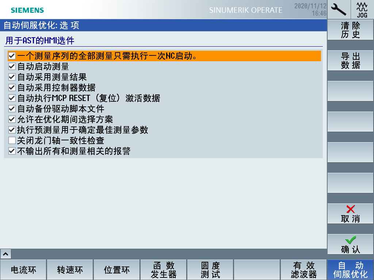This screenshot has width=374, height=280.
Task: Uncheck the single NC start measurement option
Action: 12,56
